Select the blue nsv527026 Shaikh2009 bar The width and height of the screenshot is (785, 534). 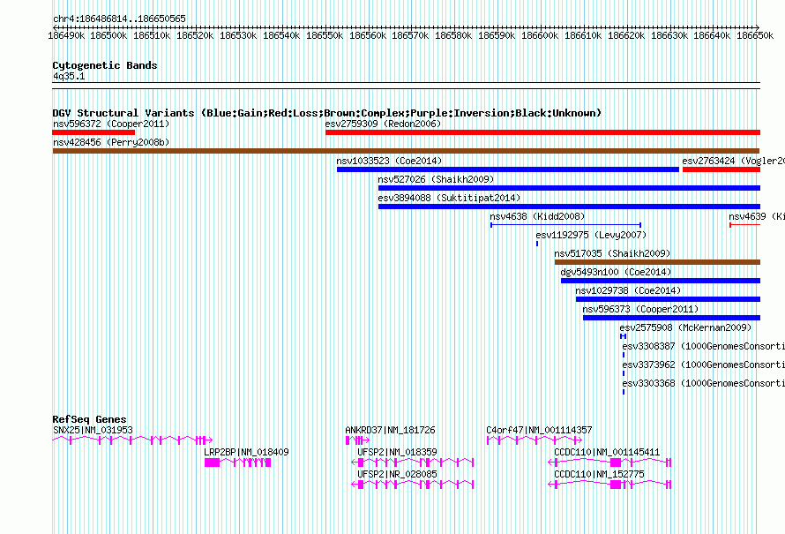pyautogui.click(x=569, y=188)
